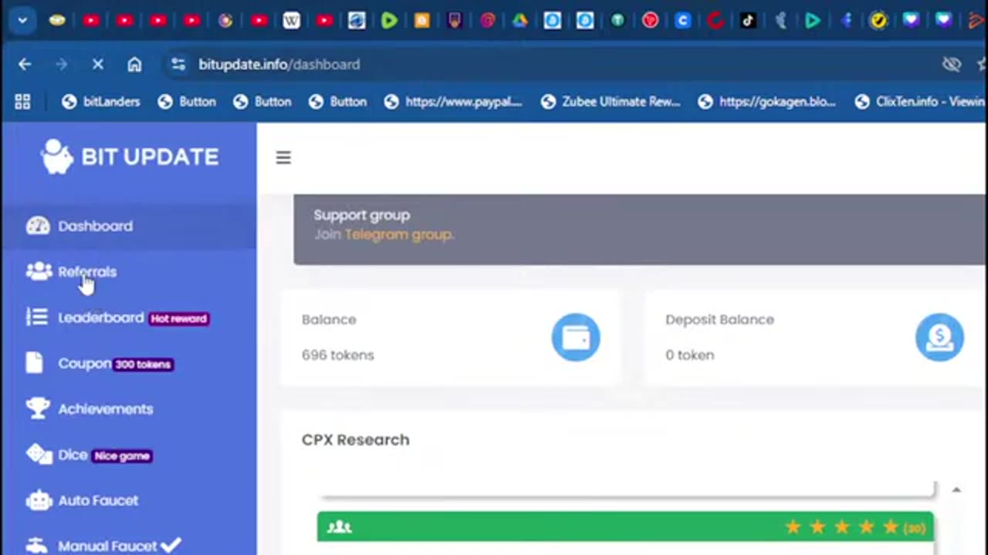This screenshot has width=988, height=555.
Task: Click the Deposit Balance dollar icon
Action: (x=939, y=337)
